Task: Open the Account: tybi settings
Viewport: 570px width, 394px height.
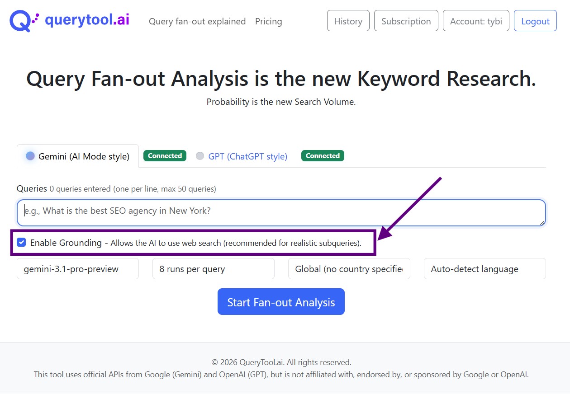Action: click(476, 21)
